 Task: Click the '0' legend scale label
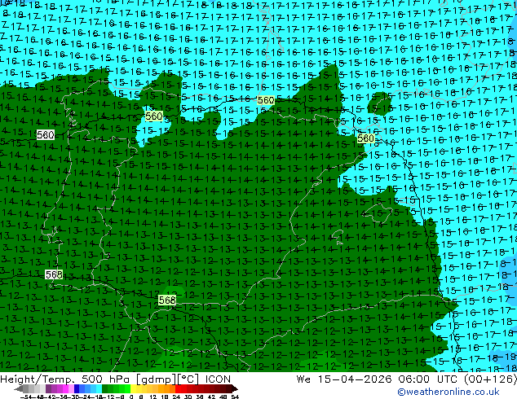click(x=131, y=397)
